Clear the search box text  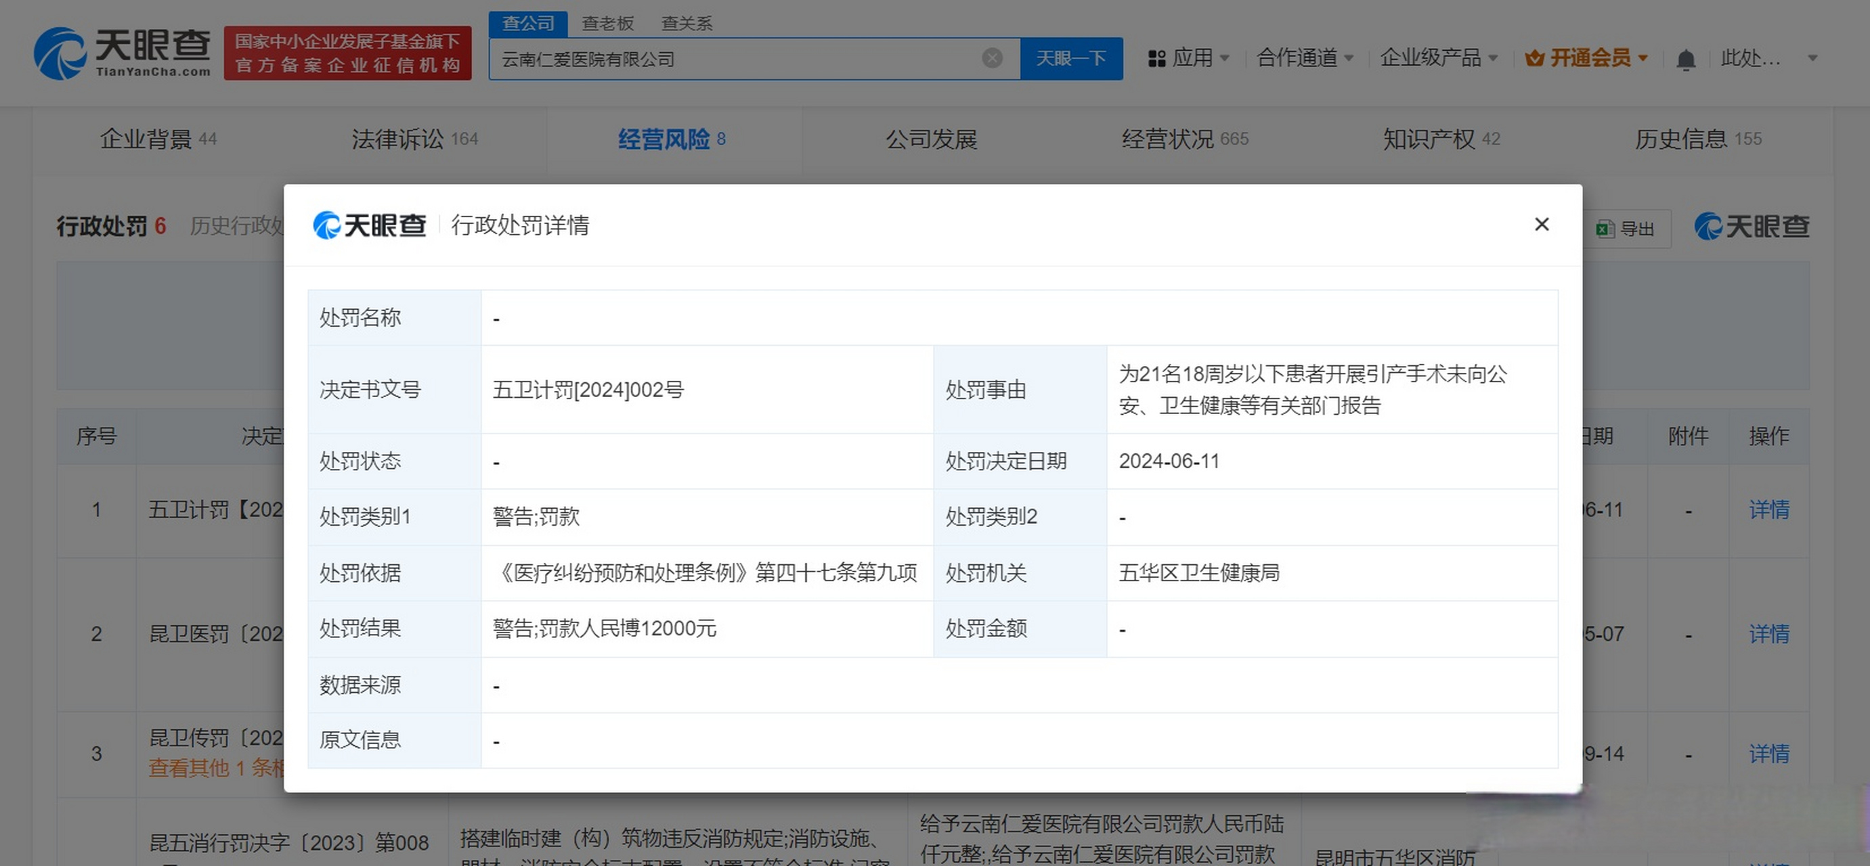pyautogui.click(x=992, y=58)
